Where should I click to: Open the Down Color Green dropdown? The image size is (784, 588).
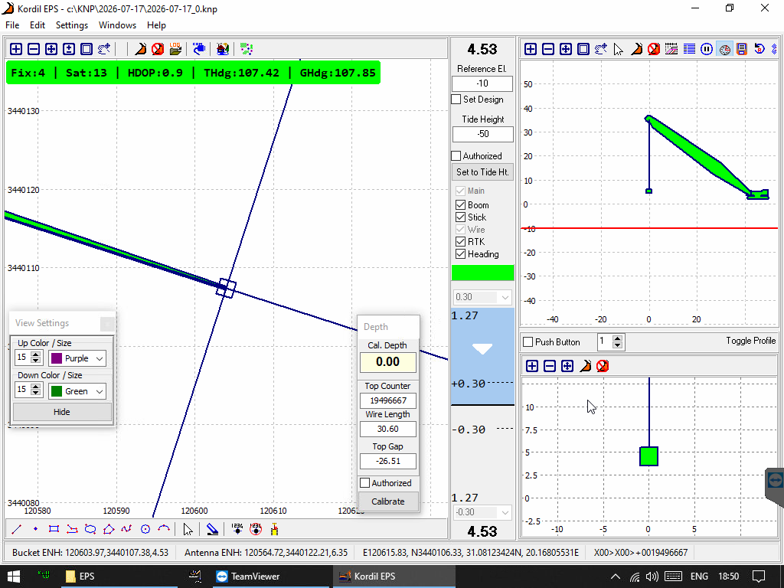(77, 391)
